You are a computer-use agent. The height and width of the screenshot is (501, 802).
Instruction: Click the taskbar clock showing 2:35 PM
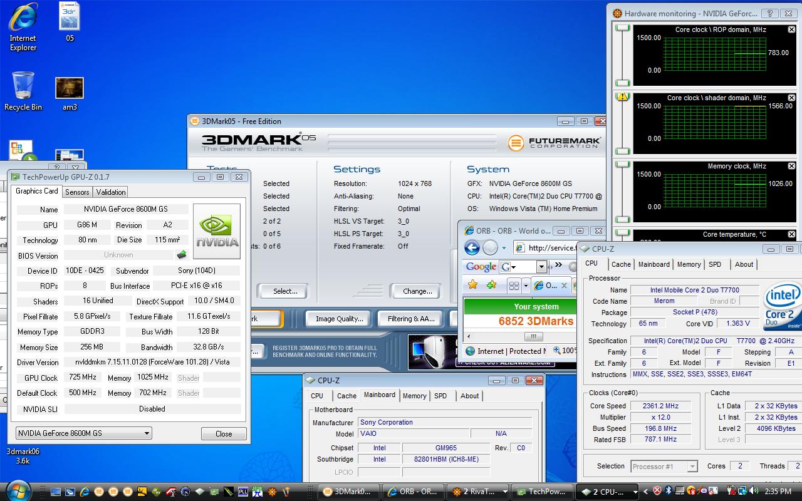(778, 492)
